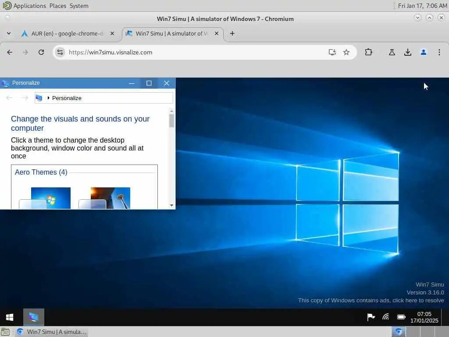Open the Places menu in top panel

coord(58,6)
